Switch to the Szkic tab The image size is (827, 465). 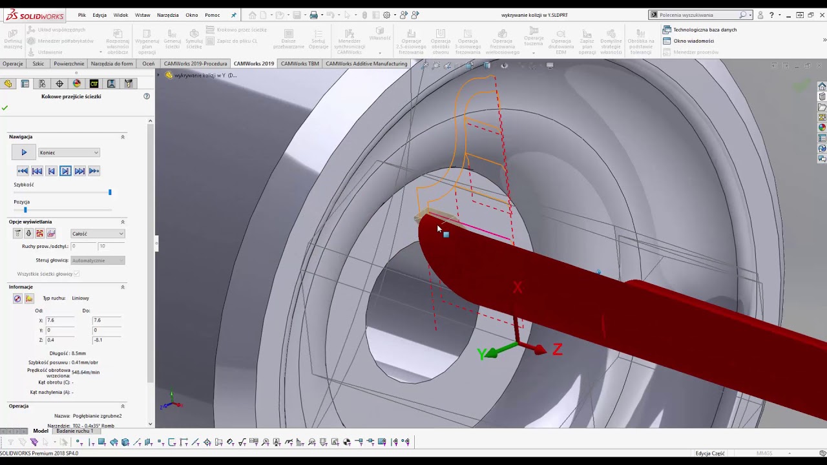pyautogui.click(x=38, y=64)
